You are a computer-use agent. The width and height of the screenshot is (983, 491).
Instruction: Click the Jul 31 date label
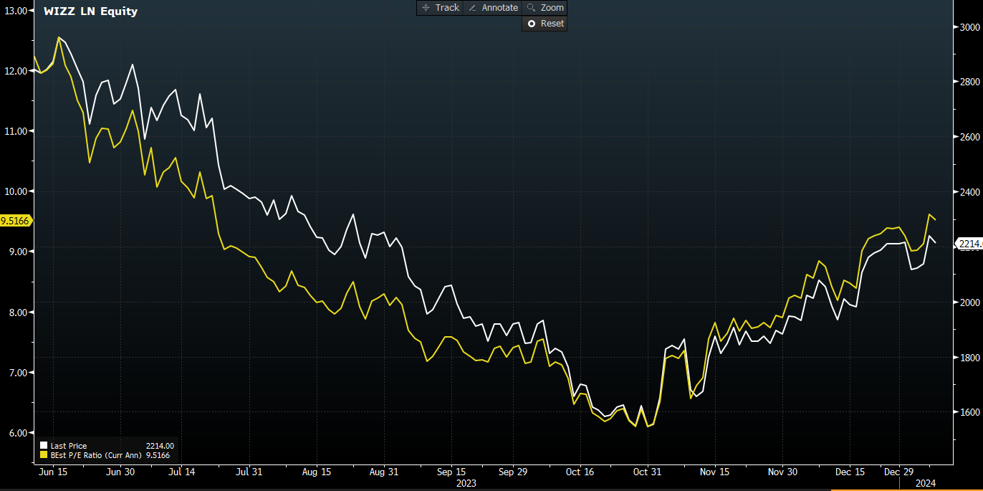click(250, 472)
